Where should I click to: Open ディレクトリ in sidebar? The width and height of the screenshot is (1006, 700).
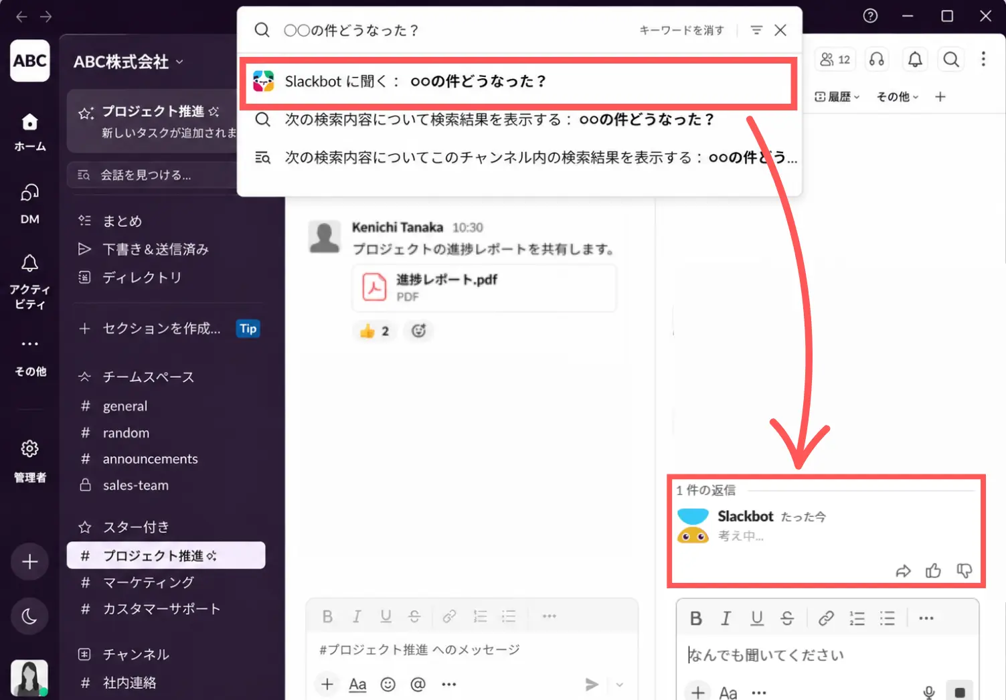coord(130,277)
